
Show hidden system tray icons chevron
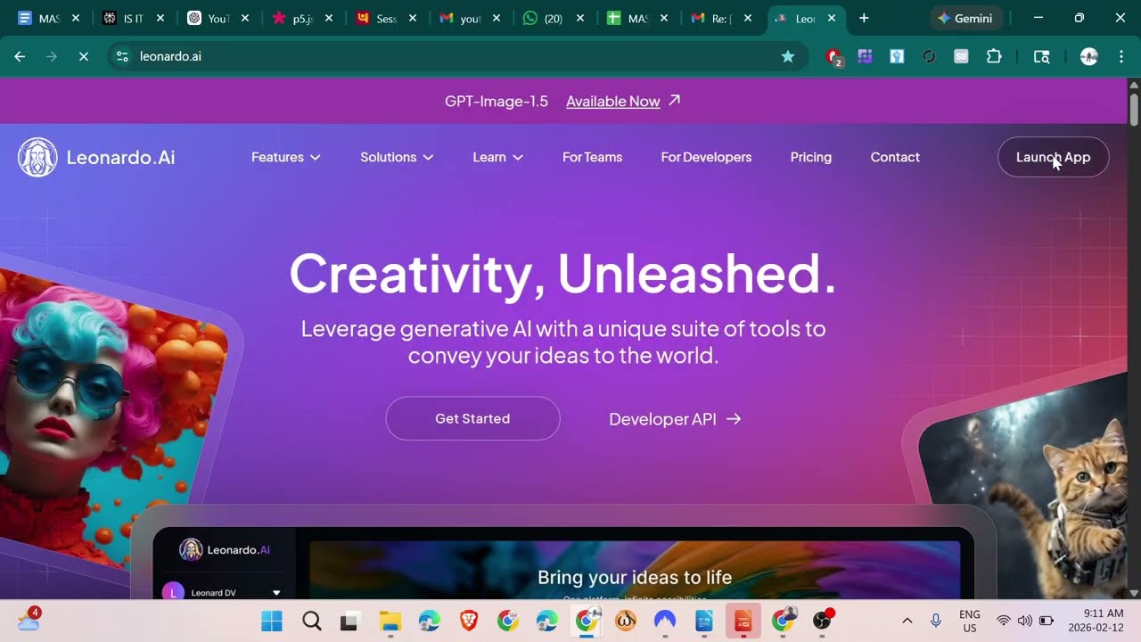(907, 621)
